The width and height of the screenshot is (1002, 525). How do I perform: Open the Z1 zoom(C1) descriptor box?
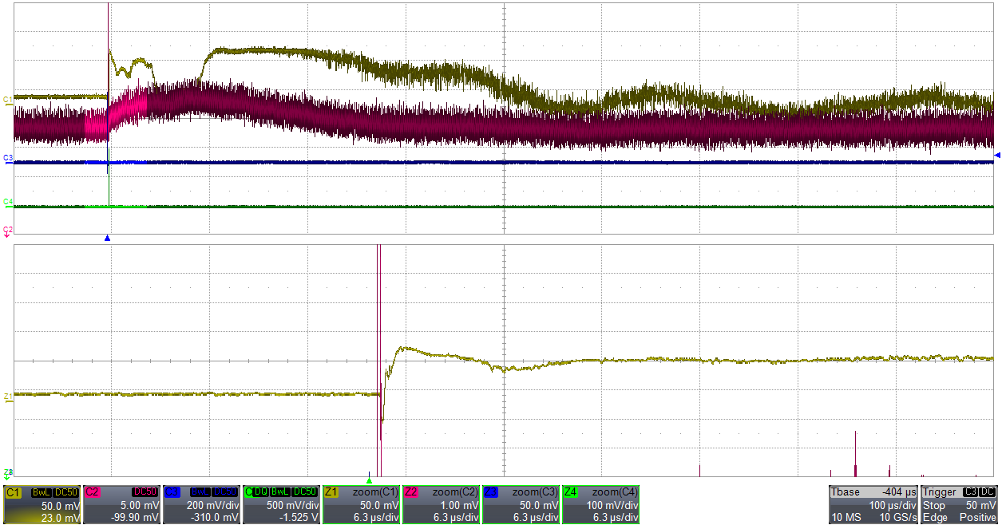pyautogui.click(x=362, y=505)
